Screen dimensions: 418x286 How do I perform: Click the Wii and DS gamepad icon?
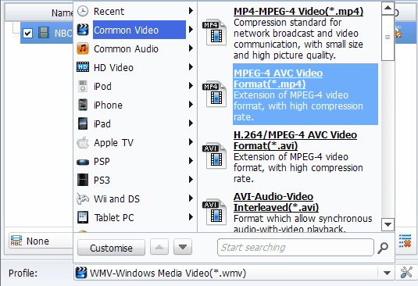point(83,198)
